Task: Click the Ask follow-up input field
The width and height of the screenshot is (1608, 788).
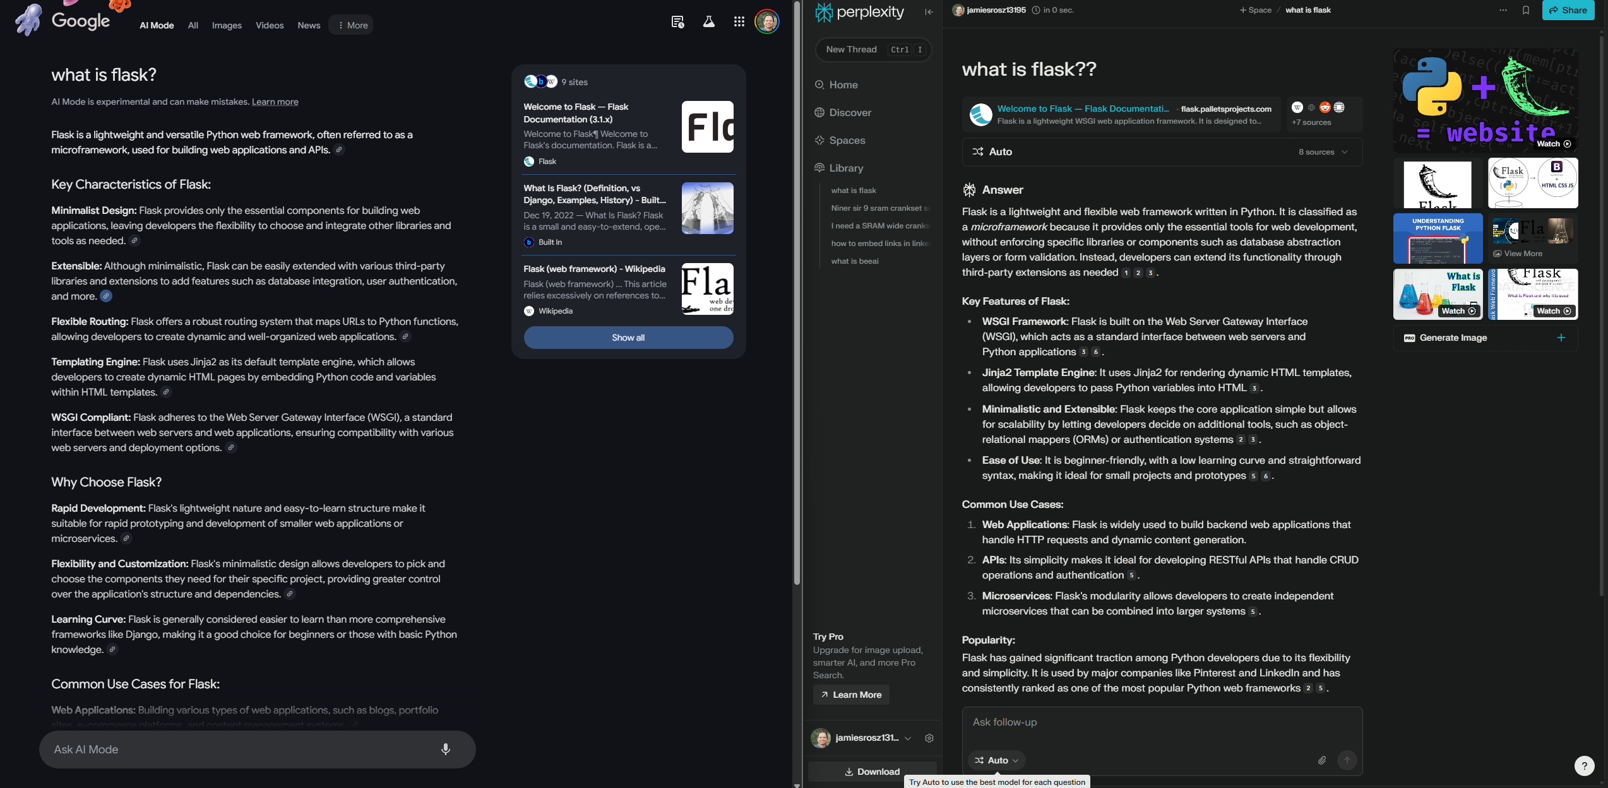Action: point(1162,722)
